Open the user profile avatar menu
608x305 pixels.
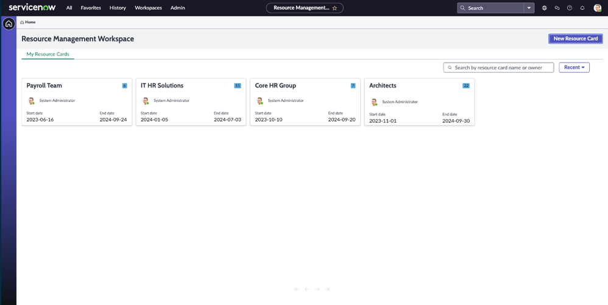click(598, 9)
